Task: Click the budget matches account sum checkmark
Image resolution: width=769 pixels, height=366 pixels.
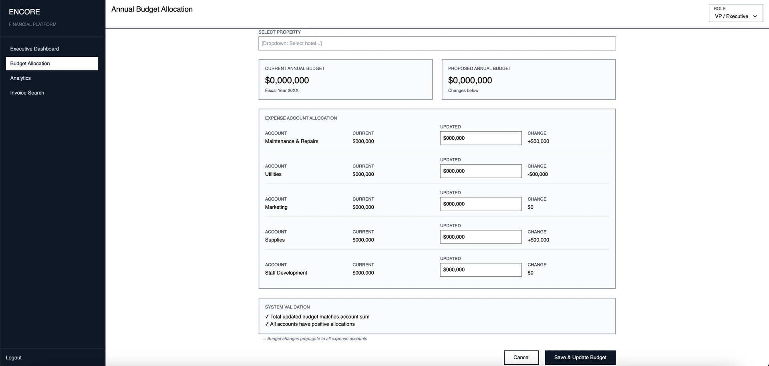Action: click(267, 317)
